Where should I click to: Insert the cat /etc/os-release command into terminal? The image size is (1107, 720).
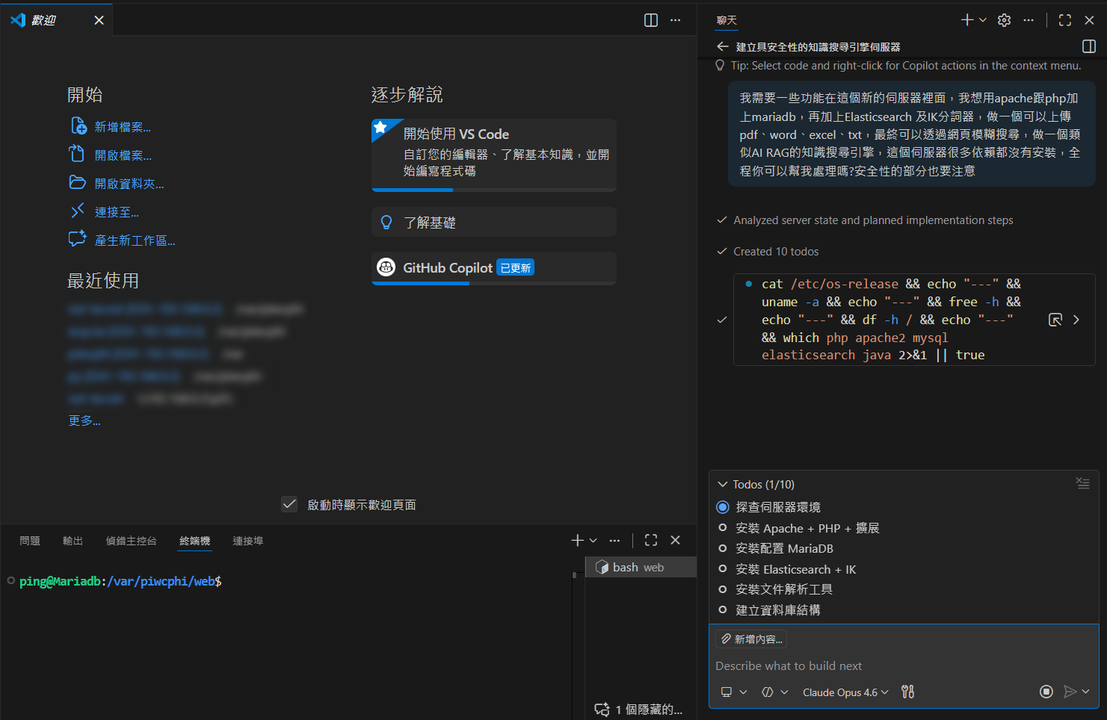(x=1056, y=319)
